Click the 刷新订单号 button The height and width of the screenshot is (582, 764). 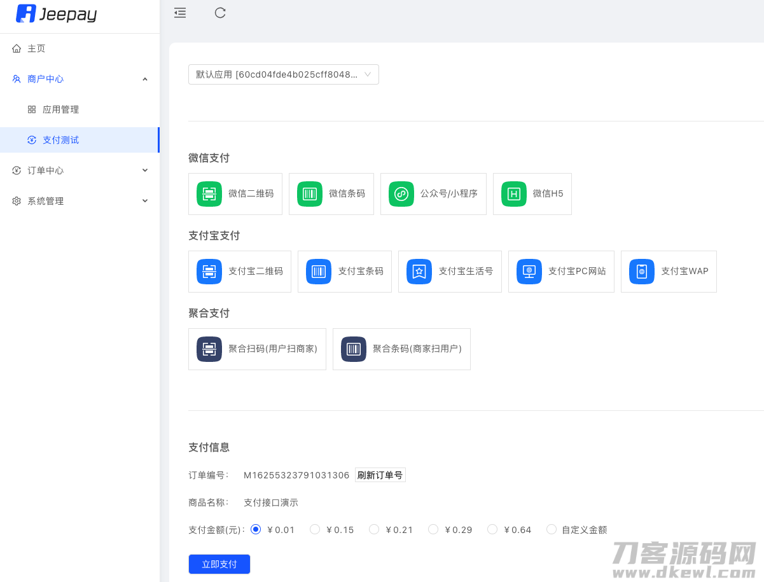[x=380, y=475]
